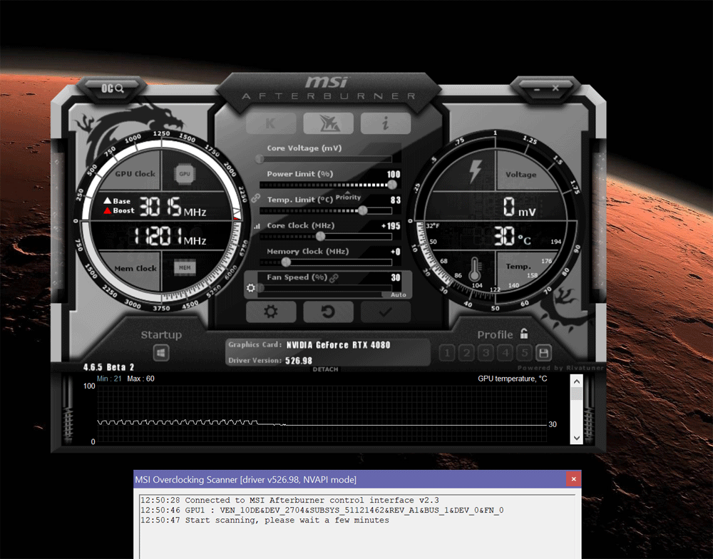713x559 pixels.
Task: Click the Fan Speed slider track
Action: (326, 288)
